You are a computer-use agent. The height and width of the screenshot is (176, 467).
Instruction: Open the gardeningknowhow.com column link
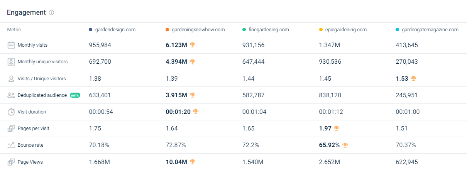click(x=198, y=30)
